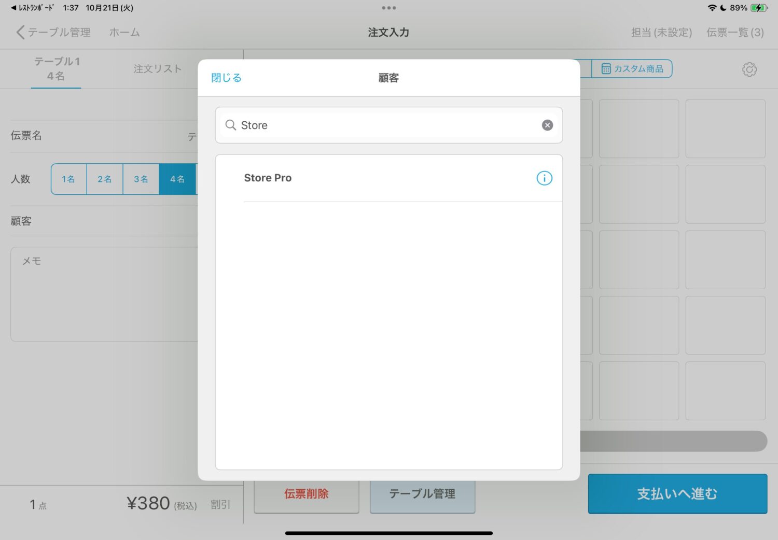Select the テーブル1 4名 tab
Image resolution: width=778 pixels, height=540 pixels.
56,69
